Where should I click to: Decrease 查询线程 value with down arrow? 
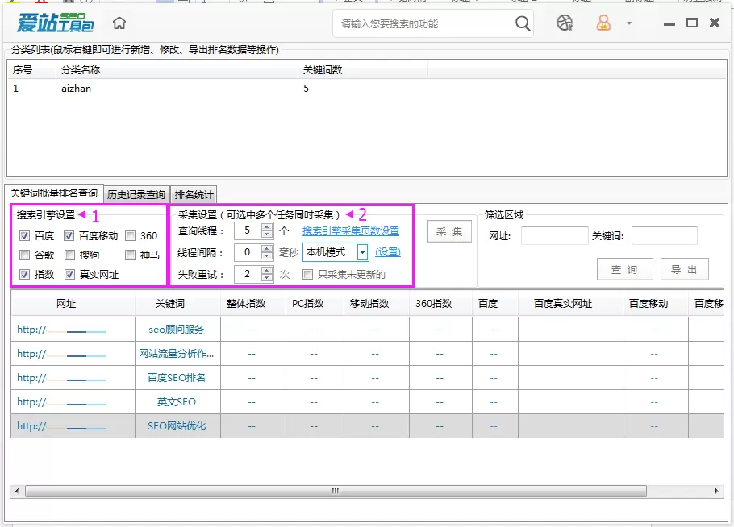pos(267,234)
